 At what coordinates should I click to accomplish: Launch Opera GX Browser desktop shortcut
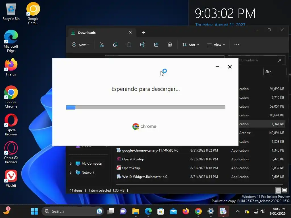tap(11, 152)
